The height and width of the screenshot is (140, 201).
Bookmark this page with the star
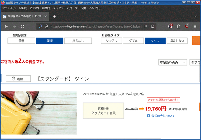(153, 27)
